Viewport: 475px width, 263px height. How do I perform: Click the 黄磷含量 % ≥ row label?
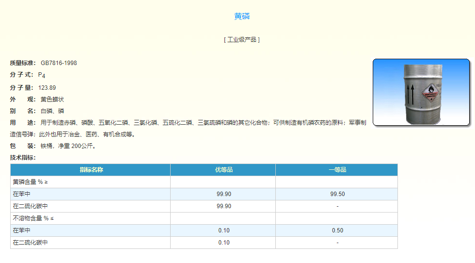[x=30, y=182]
